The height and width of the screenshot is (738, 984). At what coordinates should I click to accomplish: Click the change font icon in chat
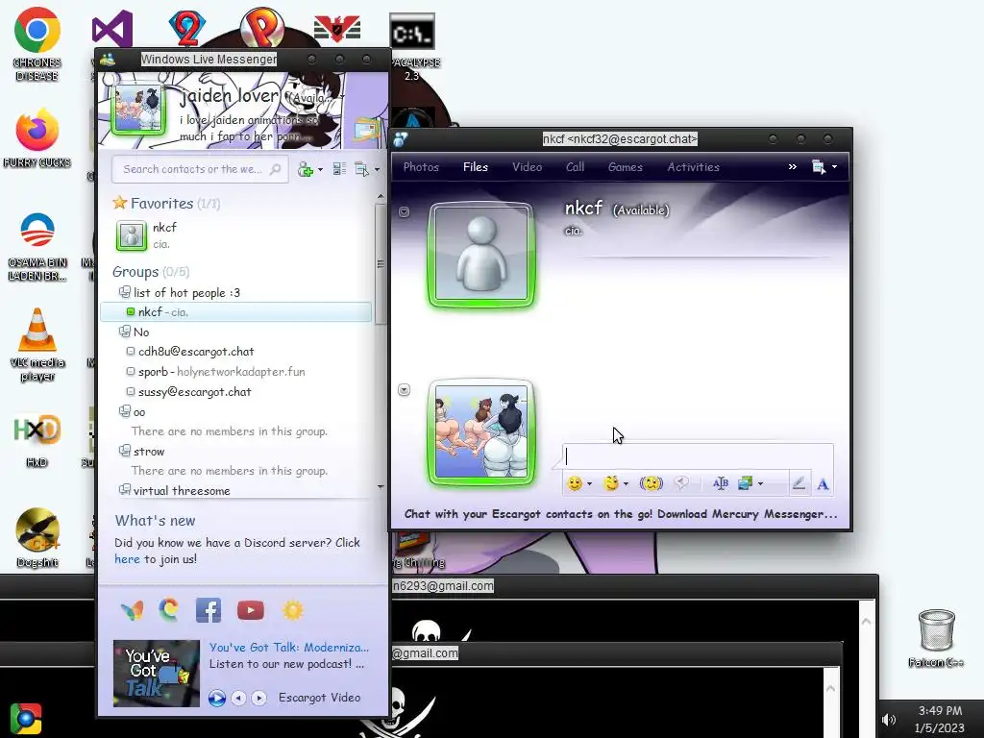point(721,483)
